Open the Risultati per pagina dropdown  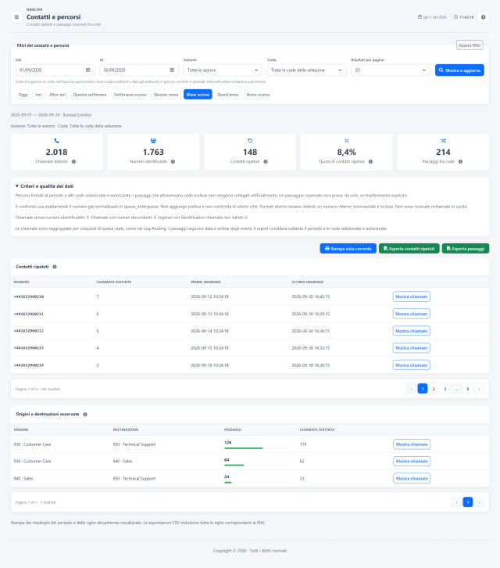pyautogui.click(x=391, y=70)
